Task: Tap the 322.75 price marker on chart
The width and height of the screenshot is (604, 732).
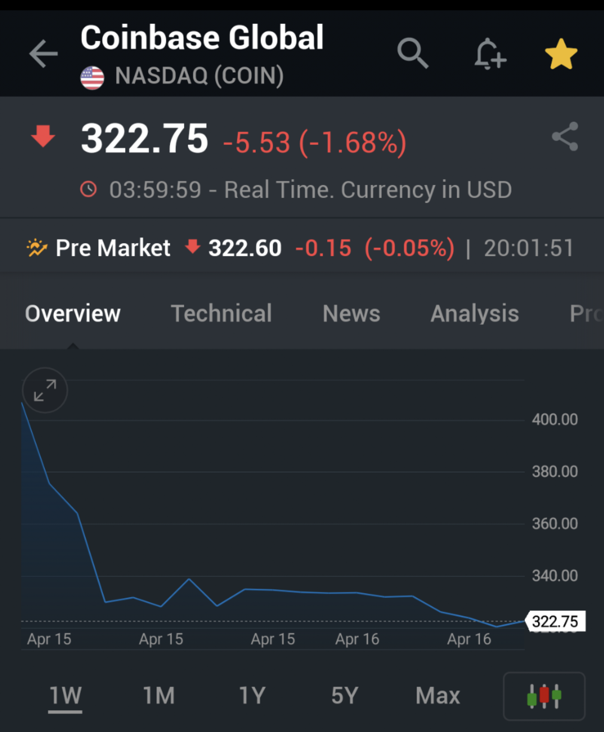Action: [x=555, y=621]
